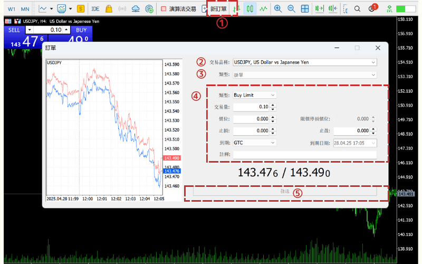Zoom out using magnifier minus icon
This screenshot has width=422, height=264.
point(291,8)
